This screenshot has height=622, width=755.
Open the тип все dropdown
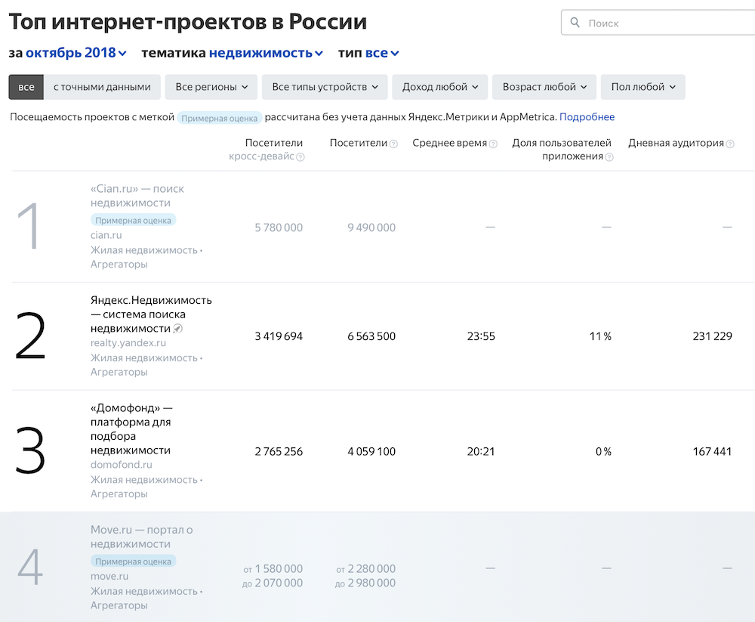coord(382,53)
